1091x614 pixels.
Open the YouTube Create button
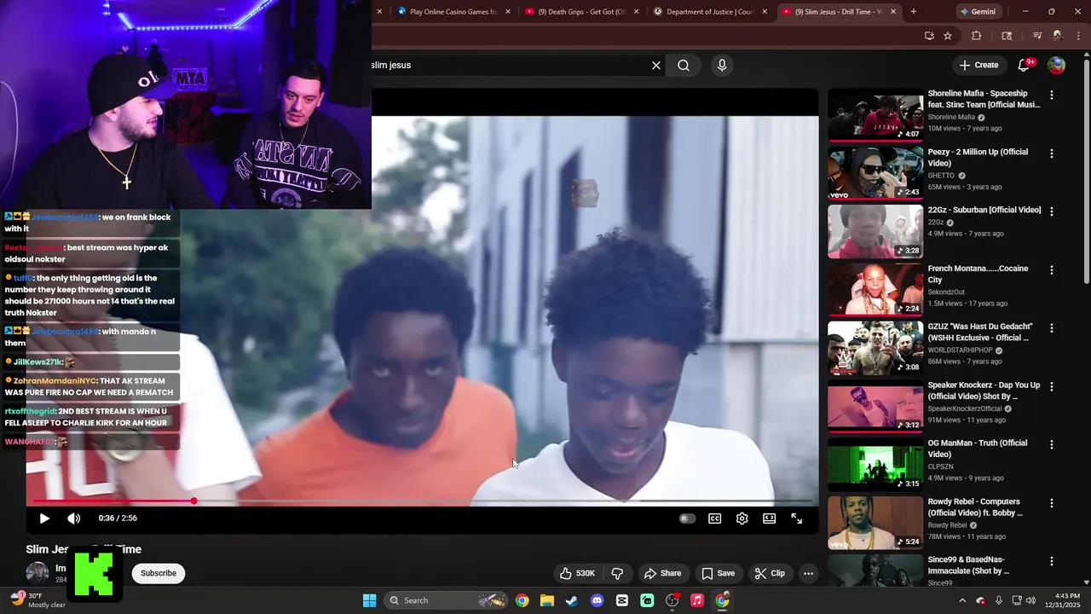pos(978,65)
